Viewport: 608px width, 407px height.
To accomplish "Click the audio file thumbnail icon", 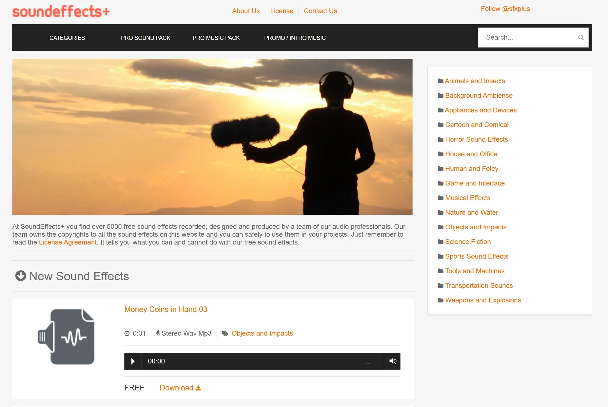I will pyautogui.click(x=66, y=337).
